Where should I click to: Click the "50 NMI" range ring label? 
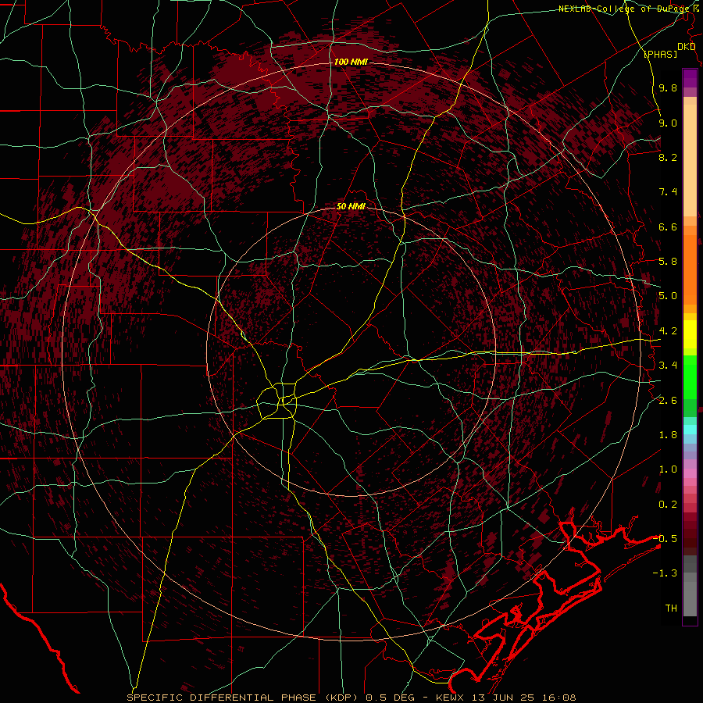(x=351, y=206)
